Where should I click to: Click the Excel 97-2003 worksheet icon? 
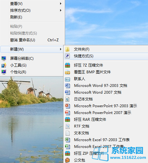(x=68, y=140)
